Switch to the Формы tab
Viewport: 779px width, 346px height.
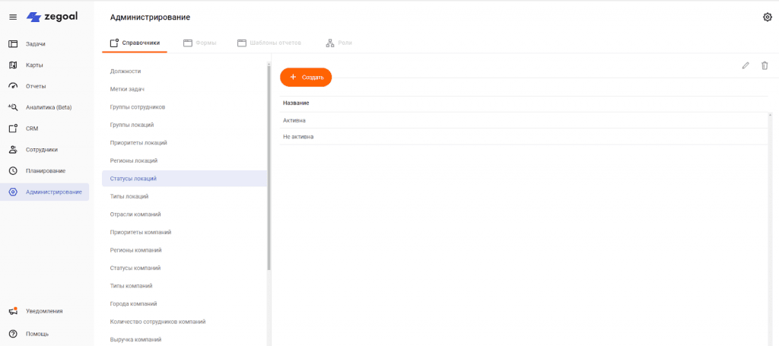pos(200,43)
